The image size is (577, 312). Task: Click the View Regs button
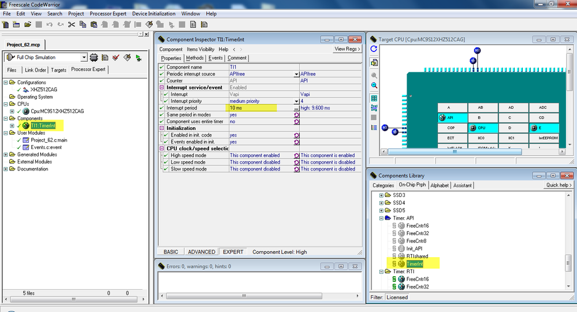[x=347, y=49]
